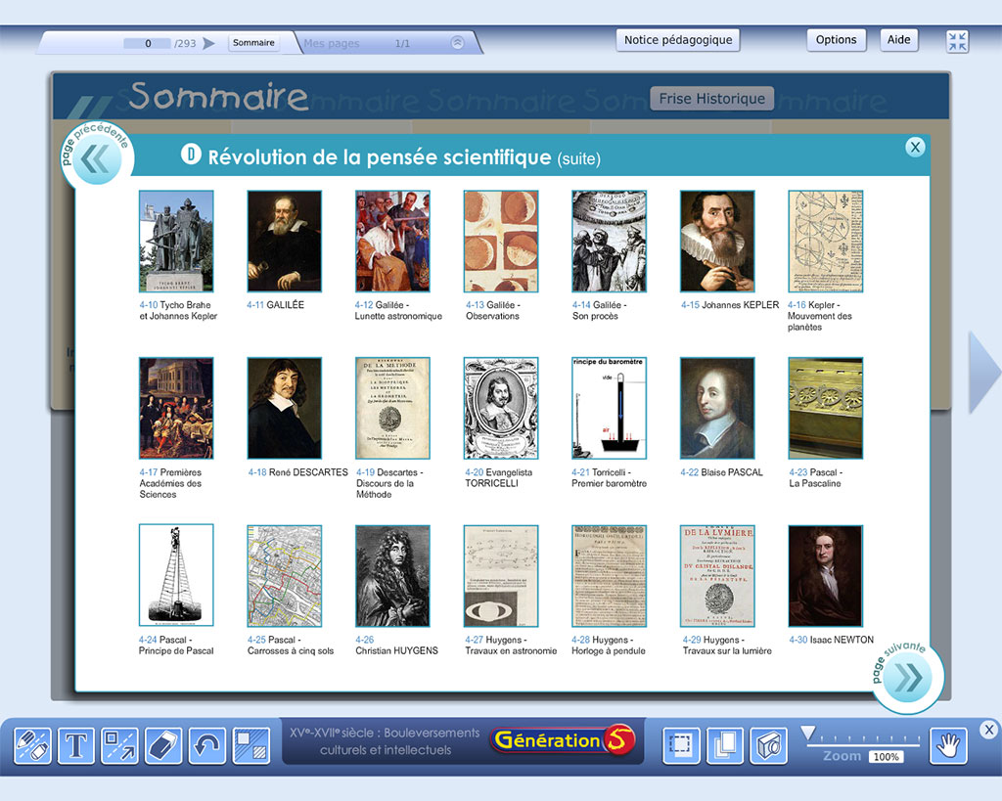Activate the hand pan tool
The width and height of the screenshot is (1002, 801).
[947, 746]
